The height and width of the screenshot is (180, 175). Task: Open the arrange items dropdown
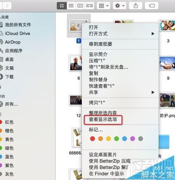point(104,6)
